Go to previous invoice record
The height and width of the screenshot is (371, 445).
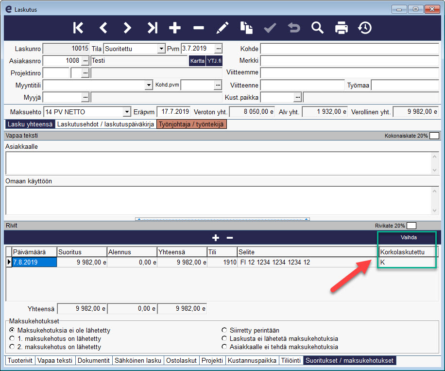tap(103, 28)
